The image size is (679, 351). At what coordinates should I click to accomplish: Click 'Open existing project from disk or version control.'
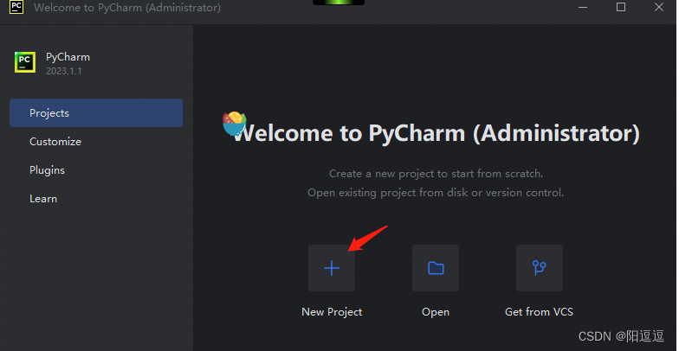point(436,192)
